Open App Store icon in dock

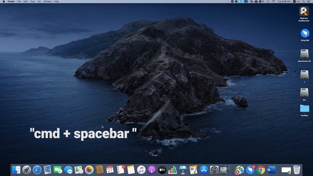click(203, 170)
